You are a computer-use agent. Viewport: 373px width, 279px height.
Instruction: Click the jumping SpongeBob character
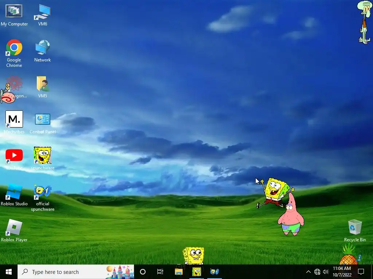(275, 193)
